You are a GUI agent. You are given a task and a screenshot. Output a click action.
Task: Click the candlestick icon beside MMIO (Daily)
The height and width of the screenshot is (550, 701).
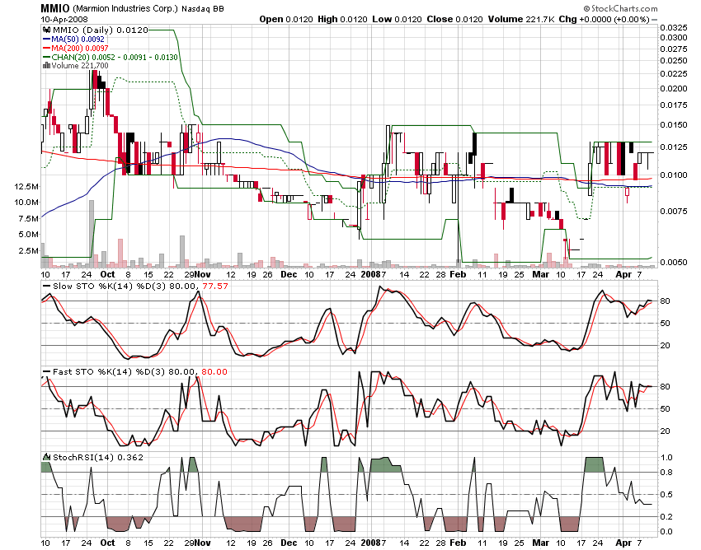tap(45, 30)
